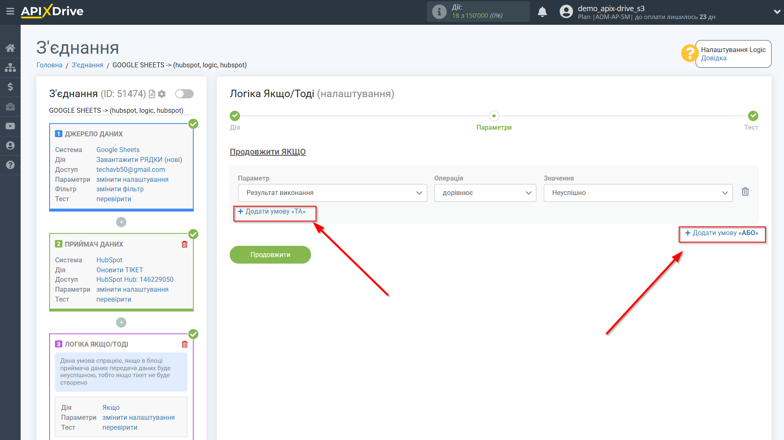Click 'HubSpot Hub: 146229050' access link
The height and width of the screenshot is (440, 784).
(135, 280)
